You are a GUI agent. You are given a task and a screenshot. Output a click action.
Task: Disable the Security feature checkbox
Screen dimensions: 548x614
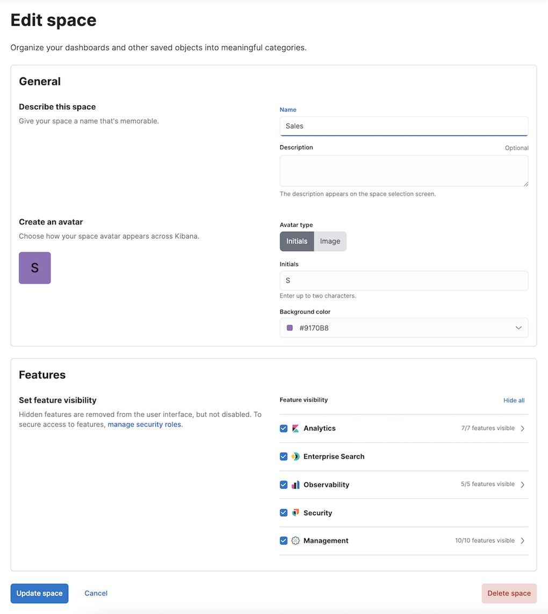pos(284,513)
